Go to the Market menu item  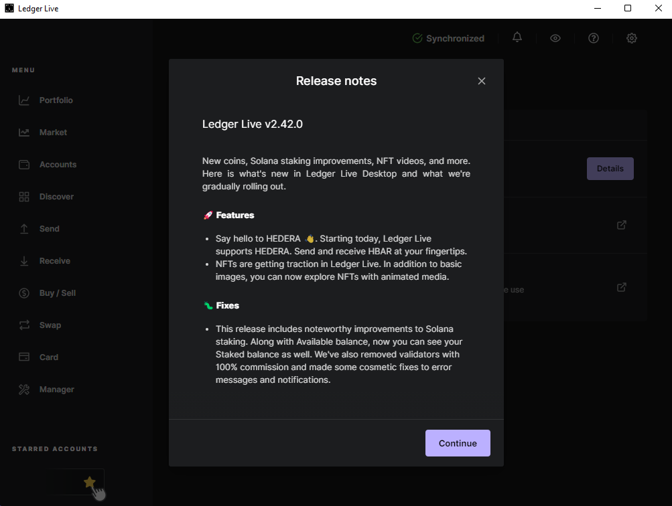53,133
